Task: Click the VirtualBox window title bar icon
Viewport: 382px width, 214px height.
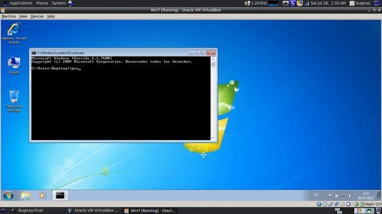Action: 2,10
